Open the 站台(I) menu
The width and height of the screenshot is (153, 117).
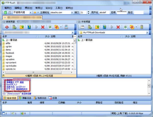[49, 8]
